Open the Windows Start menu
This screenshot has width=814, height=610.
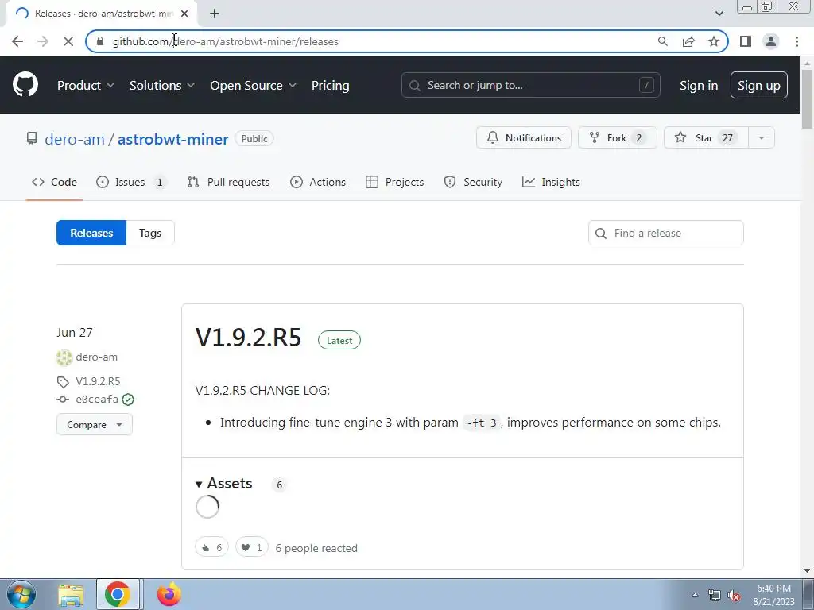click(x=21, y=594)
